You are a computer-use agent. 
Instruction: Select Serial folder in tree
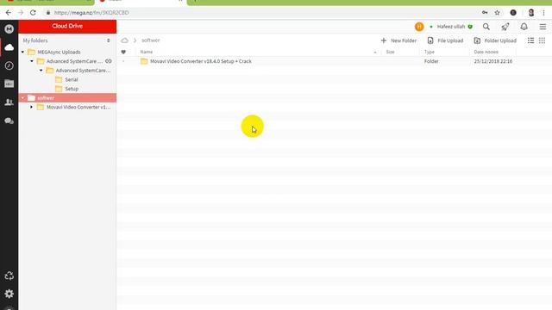pyautogui.click(x=72, y=79)
